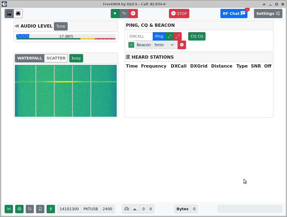
Task: Click the red beacon stop icon
Action: 182,45
